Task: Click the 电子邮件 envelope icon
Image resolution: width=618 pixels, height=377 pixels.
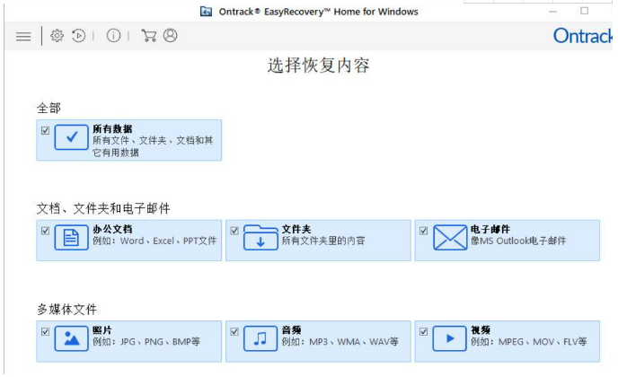Action: pyautogui.click(x=450, y=238)
